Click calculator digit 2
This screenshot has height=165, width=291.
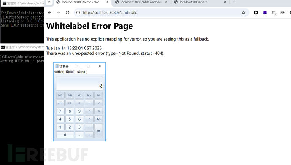[70, 127]
